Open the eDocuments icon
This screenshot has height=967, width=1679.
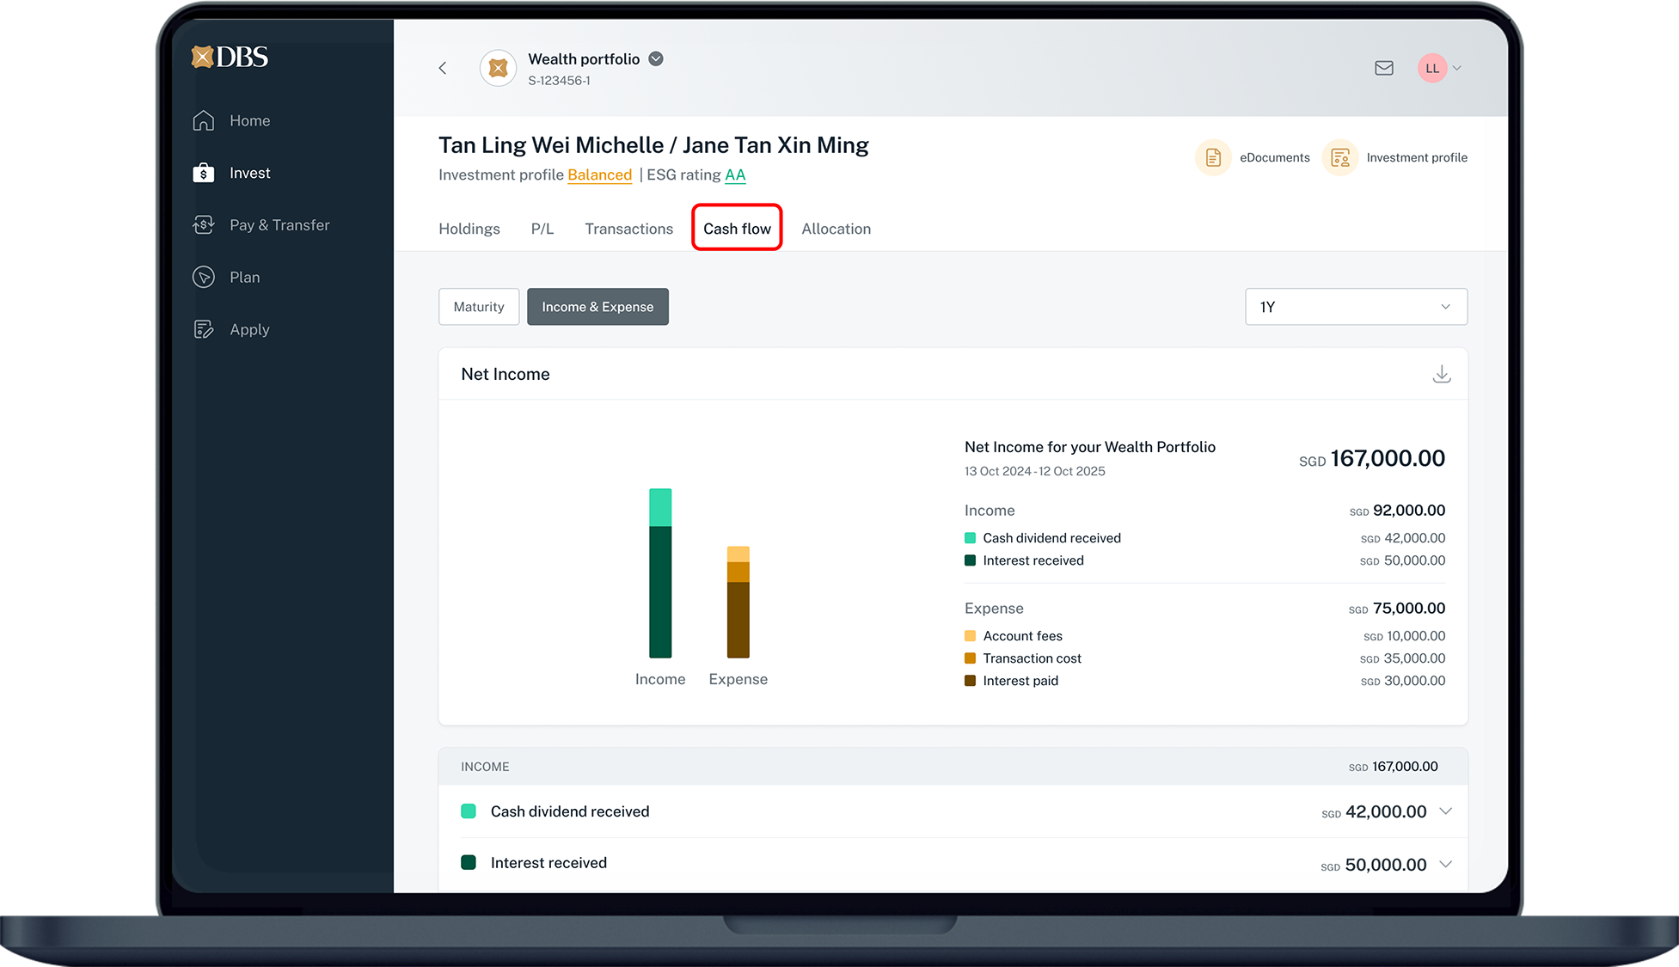[1213, 158]
